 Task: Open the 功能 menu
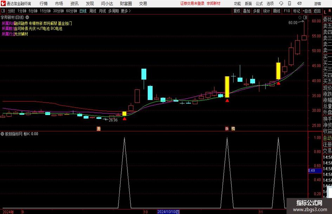(237, 4)
